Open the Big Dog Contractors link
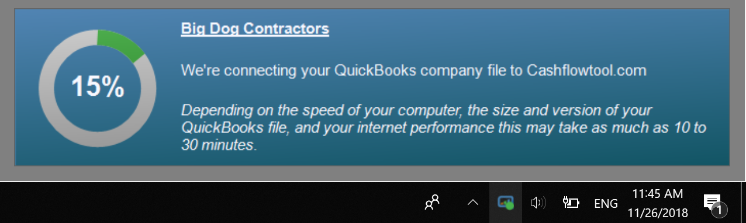 click(255, 29)
